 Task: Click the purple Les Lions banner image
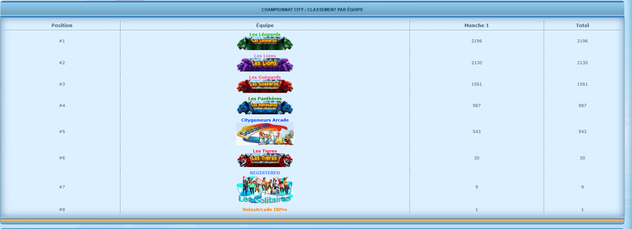[x=265, y=65]
